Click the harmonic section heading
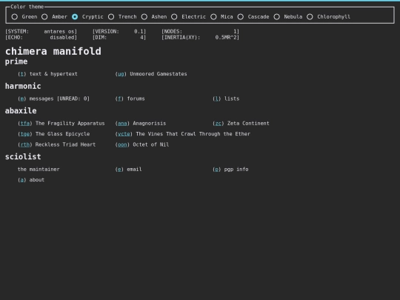400x300 pixels. tap(23, 86)
